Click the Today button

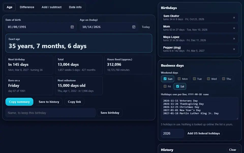pyautogui.click(x=146, y=27)
